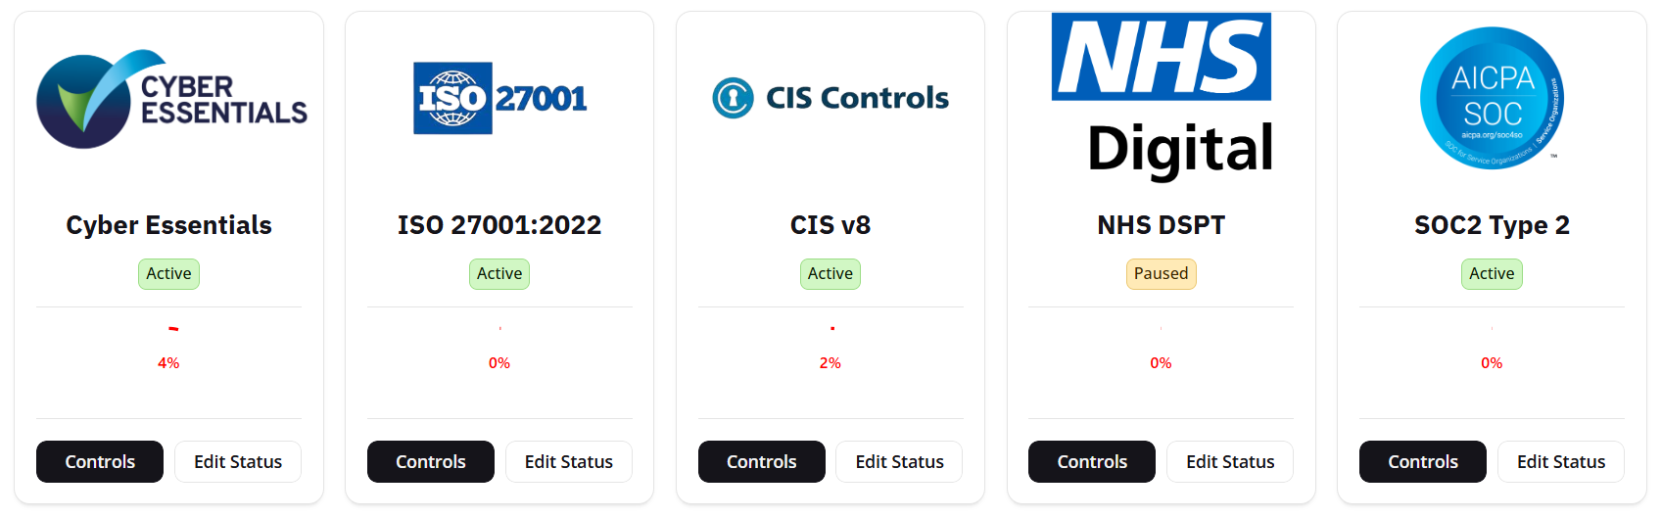Open Controls for SOC2 Type 2
Screen dimensions: 1661x517
pyautogui.click(x=1422, y=462)
